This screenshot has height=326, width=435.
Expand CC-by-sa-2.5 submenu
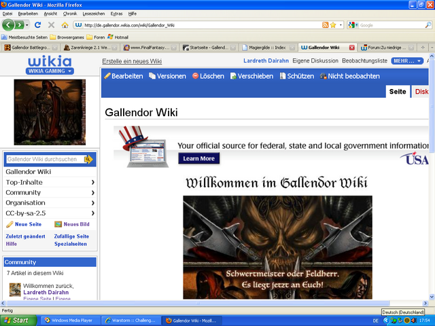(x=92, y=213)
